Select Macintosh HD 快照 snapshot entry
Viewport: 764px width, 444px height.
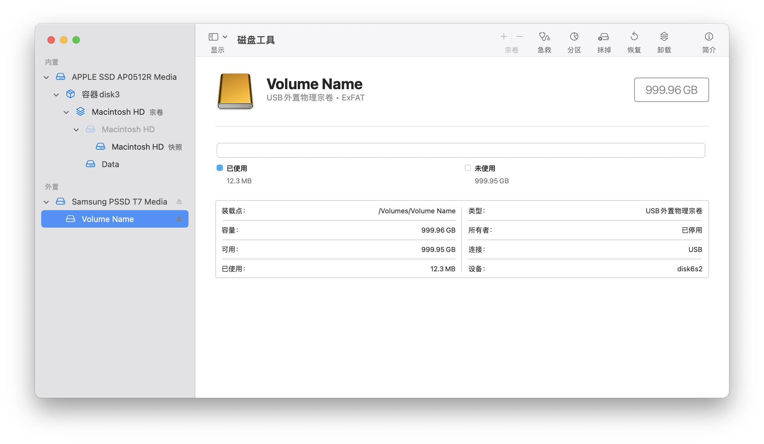(x=137, y=147)
